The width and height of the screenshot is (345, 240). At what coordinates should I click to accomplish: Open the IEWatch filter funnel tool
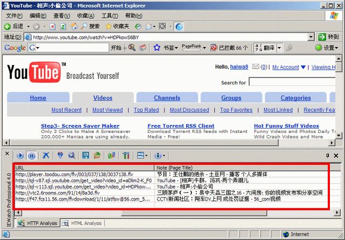coord(60,156)
